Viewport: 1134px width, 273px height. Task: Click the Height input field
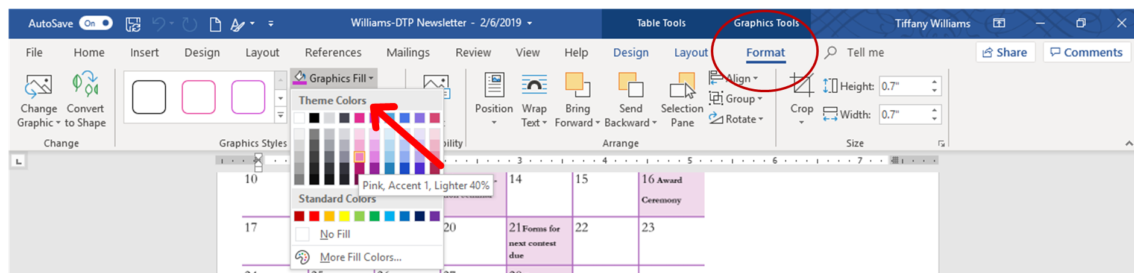pyautogui.click(x=903, y=86)
